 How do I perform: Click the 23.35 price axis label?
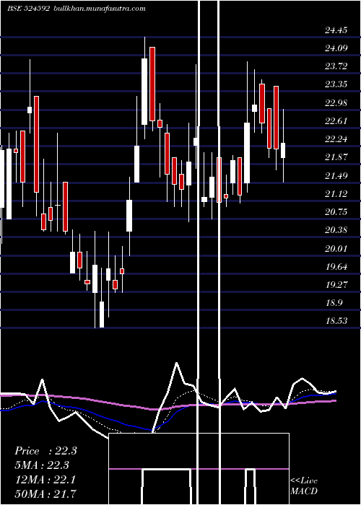[336, 84]
